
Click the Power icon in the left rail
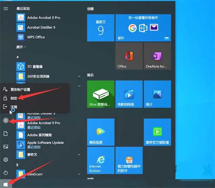click(6, 173)
